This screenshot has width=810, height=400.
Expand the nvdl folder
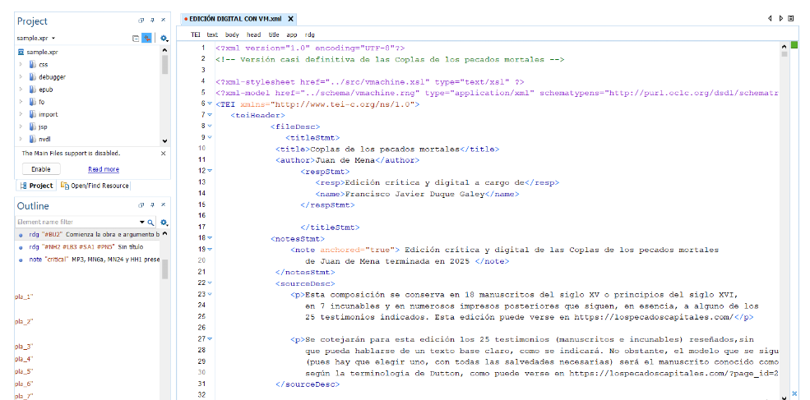tap(21, 139)
